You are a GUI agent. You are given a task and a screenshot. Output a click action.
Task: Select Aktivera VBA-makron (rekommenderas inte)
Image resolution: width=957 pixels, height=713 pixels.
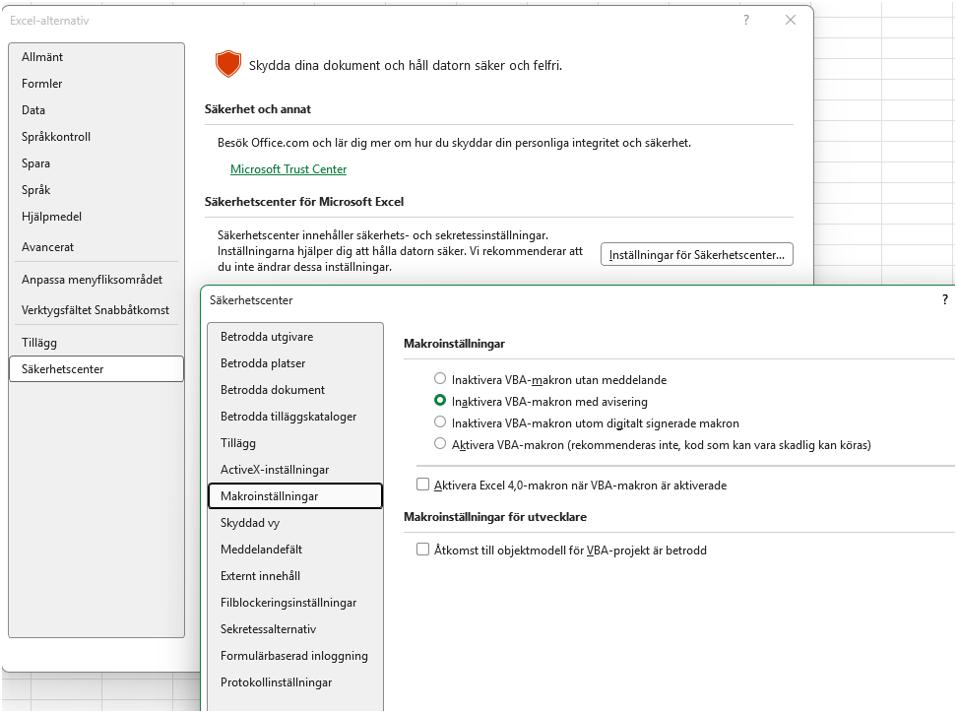(440, 444)
